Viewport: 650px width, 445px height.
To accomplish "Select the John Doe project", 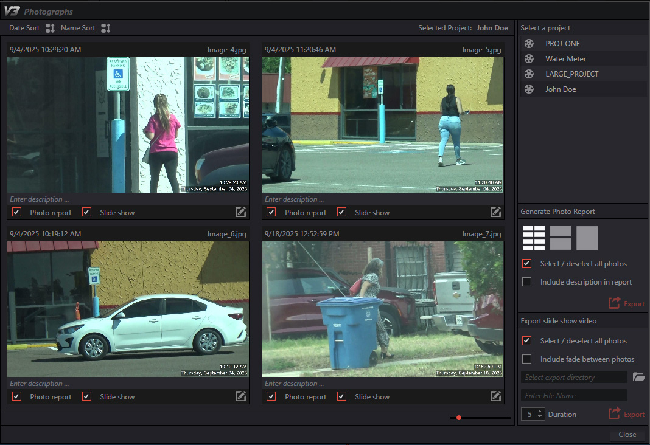I will click(x=584, y=89).
